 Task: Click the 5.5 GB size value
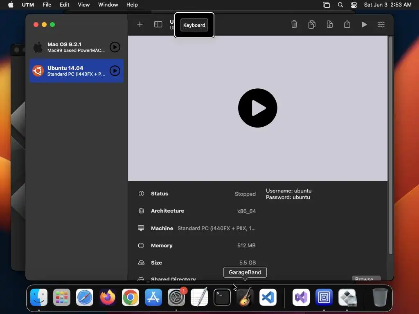pos(248,263)
